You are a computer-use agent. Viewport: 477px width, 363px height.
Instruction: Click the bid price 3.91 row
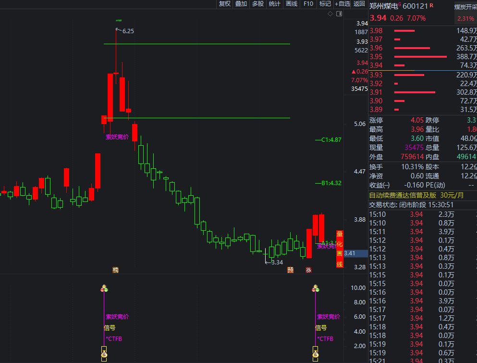pyautogui.click(x=423, y=92)
